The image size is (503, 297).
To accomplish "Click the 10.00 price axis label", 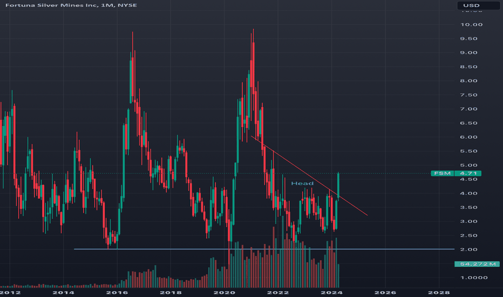I will tap(471, 25).
